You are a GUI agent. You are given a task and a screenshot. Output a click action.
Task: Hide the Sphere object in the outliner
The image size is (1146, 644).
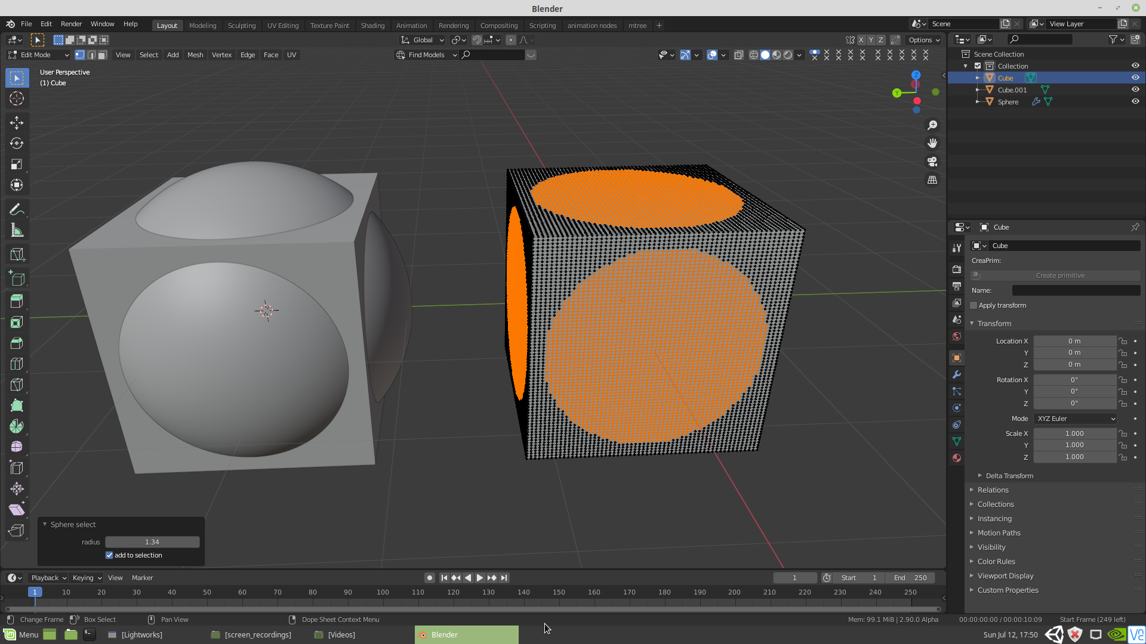pos(1135,101)
